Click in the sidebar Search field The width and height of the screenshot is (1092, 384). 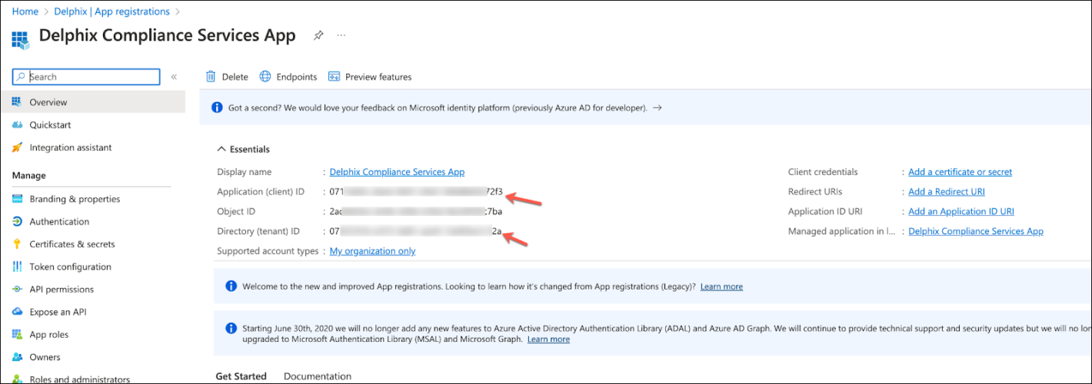[92, 77]
